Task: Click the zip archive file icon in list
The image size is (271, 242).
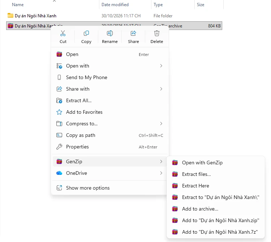Action: click(x=10, y=26)
